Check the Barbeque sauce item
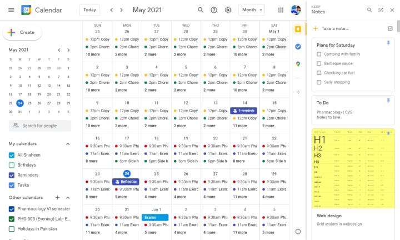Image resolution: width=400 pixels, height=240 pixels. pyautogui.click(x=319, y=63)
